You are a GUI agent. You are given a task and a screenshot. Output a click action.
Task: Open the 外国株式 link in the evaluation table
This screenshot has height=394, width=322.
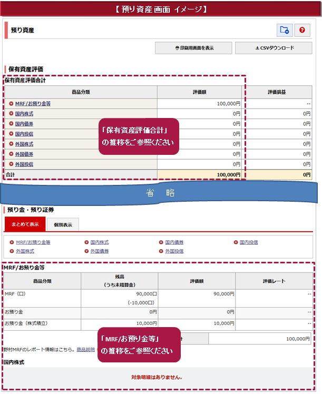[x=24, y=144]
